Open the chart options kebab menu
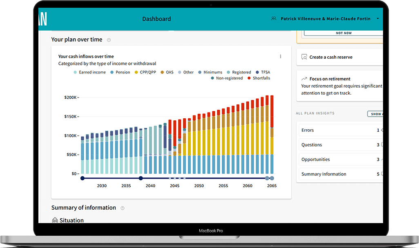This screenshot has width=419, height=248. click(281, 56)
